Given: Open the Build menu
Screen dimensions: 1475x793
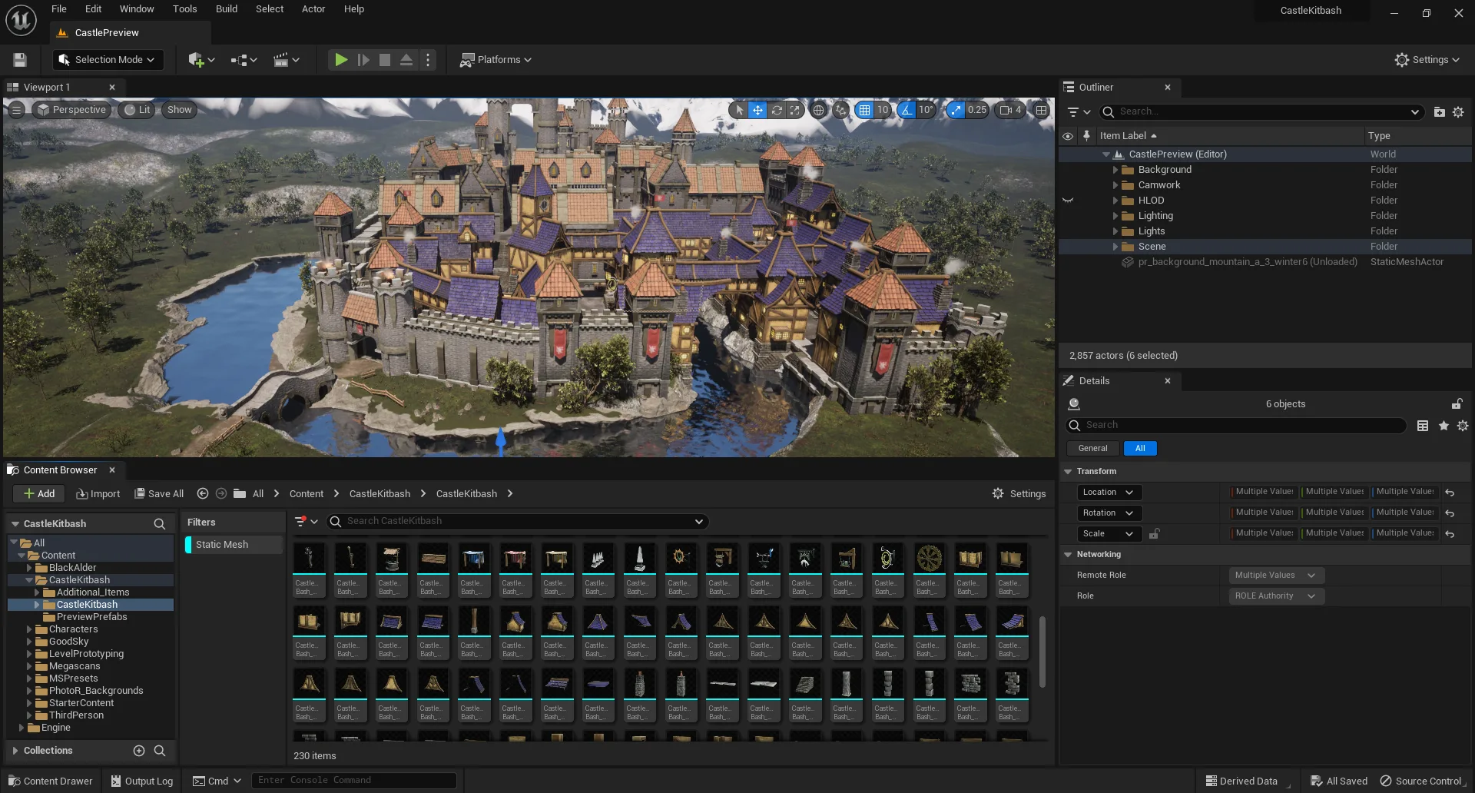Looking at the screenshot, I should click(226, 8).
